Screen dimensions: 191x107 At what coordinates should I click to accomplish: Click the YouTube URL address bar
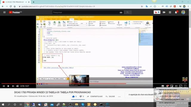point(58,7)
